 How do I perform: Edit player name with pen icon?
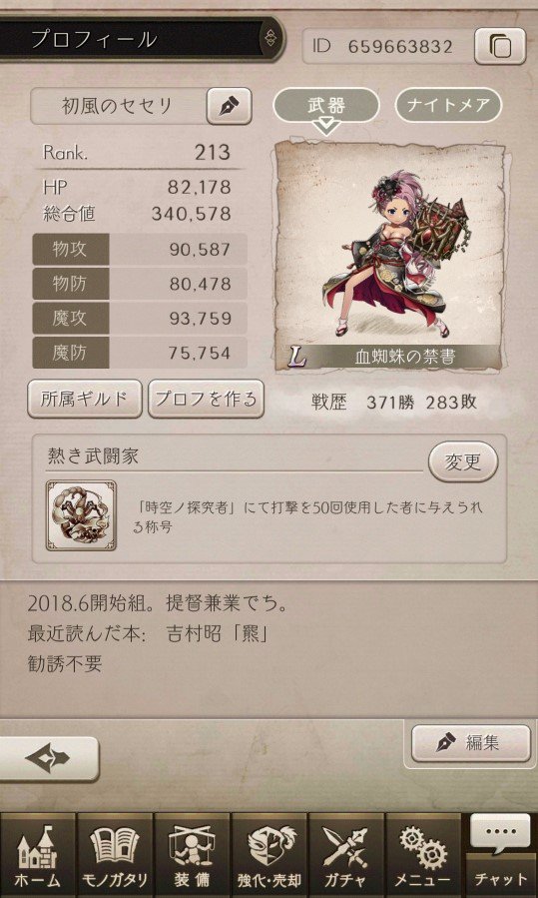[229, 106]
